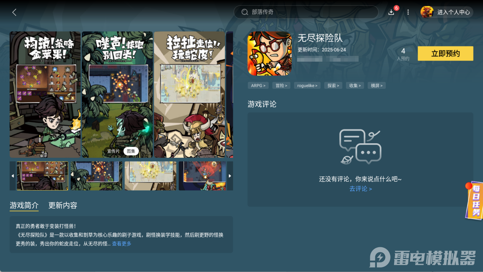Viewport: 483px width, 272px height.
Task: Click the 无尽探险队 title text
Action: click(320, 38)
